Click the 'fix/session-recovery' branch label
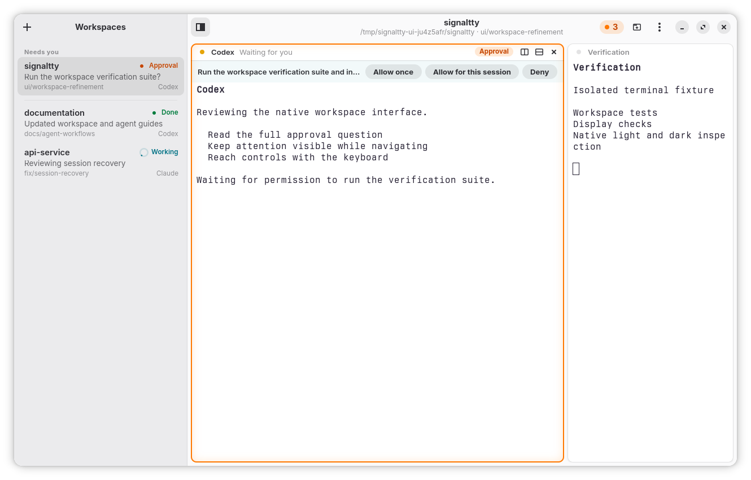The width and height of the screenshot is (751, 480). pos(56,173)
